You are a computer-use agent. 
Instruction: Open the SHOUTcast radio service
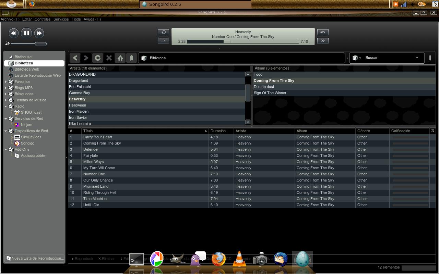click(31, 112)
